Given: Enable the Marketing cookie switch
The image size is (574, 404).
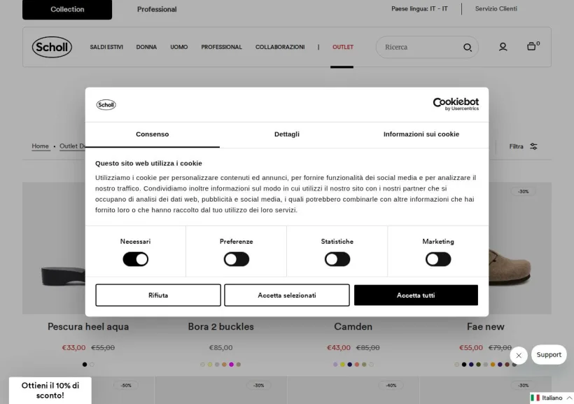Looking at the screenshot, I should pyautogui.click(x=438, y=259).
